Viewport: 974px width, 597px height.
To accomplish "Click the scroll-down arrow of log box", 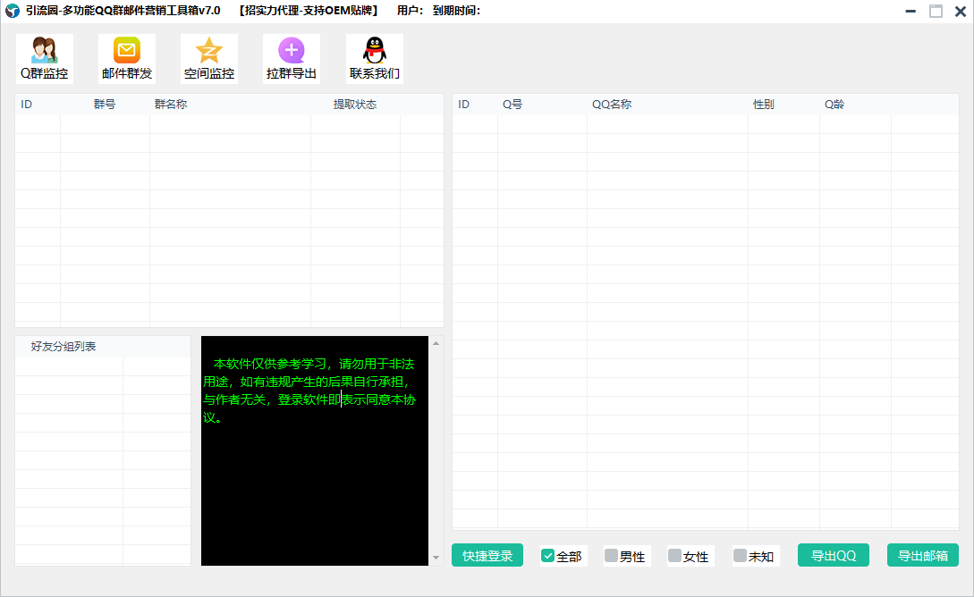I will [x=436, y=558].
